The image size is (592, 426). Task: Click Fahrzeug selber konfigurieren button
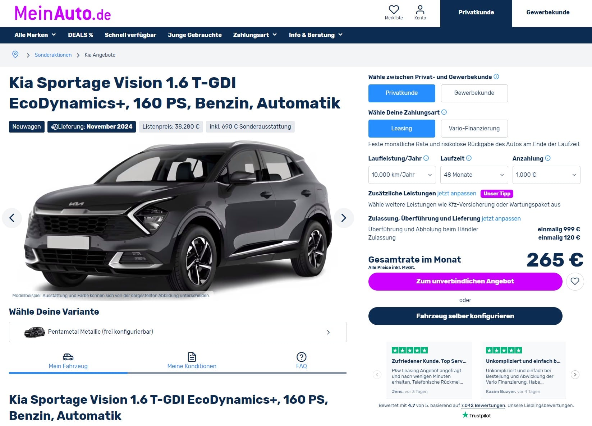pyautogui.click(x=465, y=316)
